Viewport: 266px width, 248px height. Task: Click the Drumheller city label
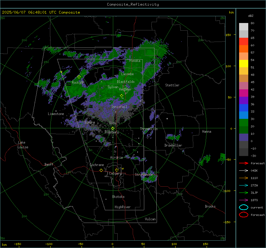click(173, 145)
